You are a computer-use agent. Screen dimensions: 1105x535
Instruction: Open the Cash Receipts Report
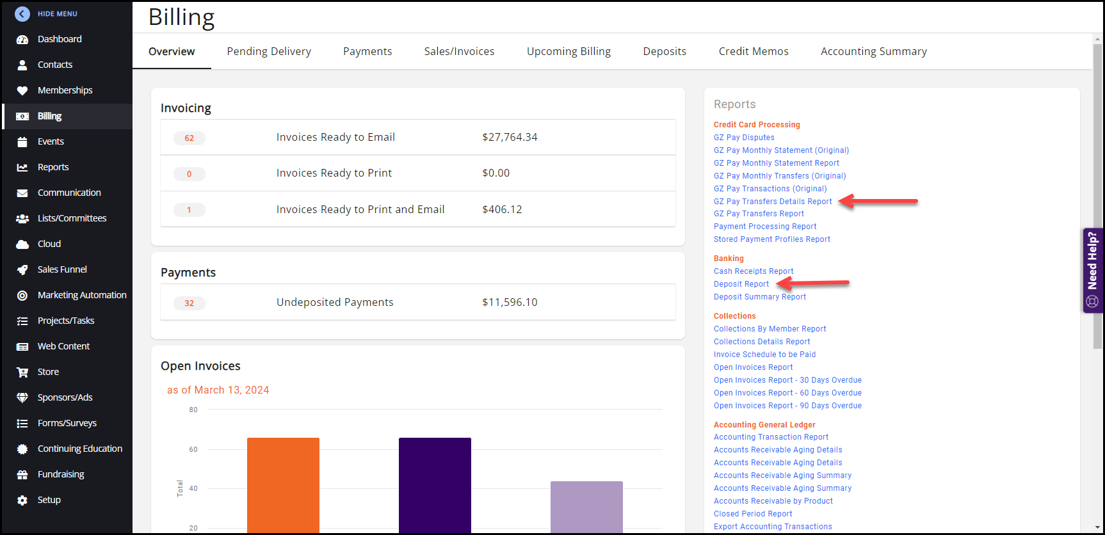pyautogui.click(x=754, y=271)
